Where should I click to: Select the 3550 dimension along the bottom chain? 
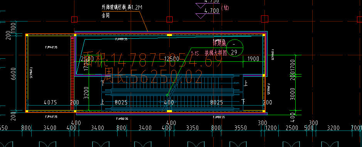241,128
